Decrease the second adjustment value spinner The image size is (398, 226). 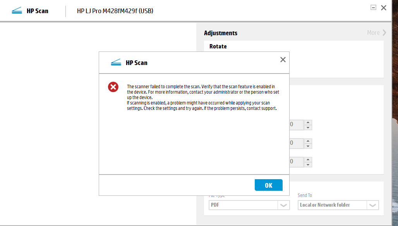coord(308,146)
